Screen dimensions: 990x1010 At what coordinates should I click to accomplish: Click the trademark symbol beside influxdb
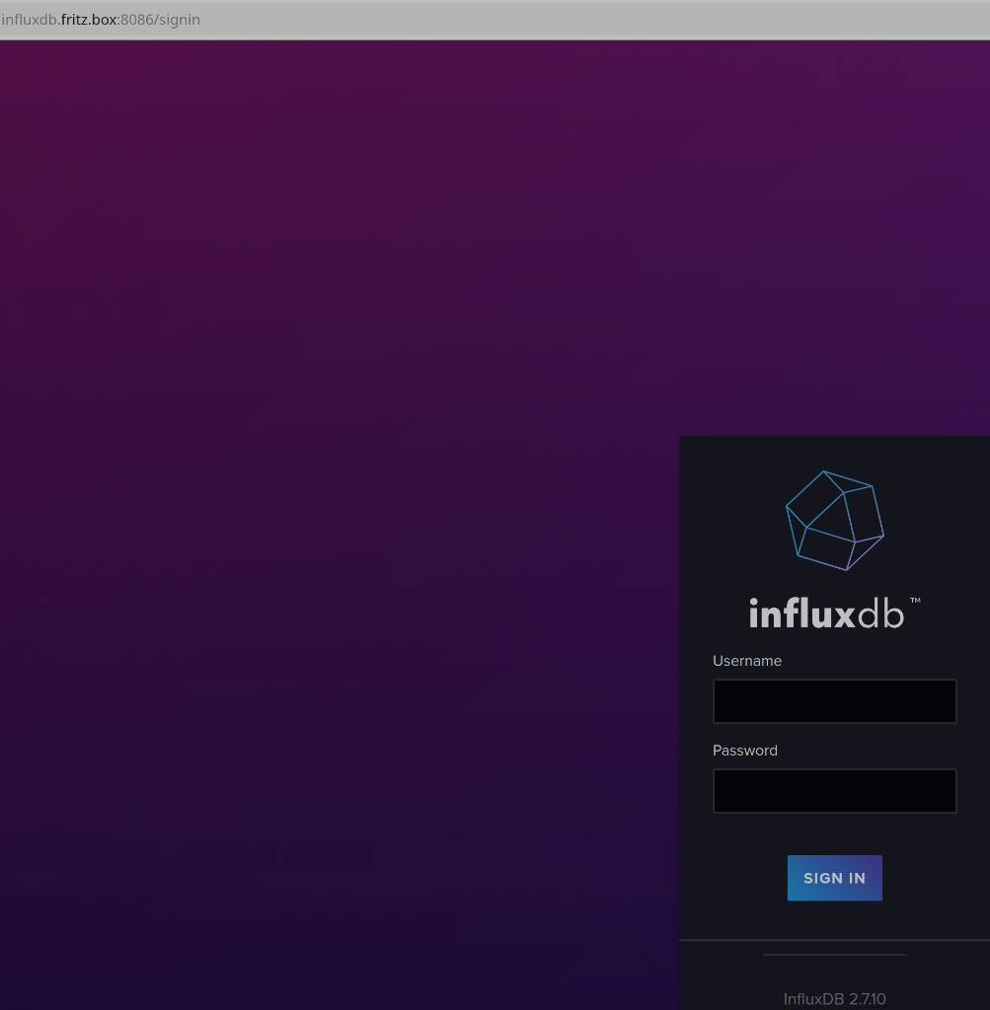tap(915, 600)
